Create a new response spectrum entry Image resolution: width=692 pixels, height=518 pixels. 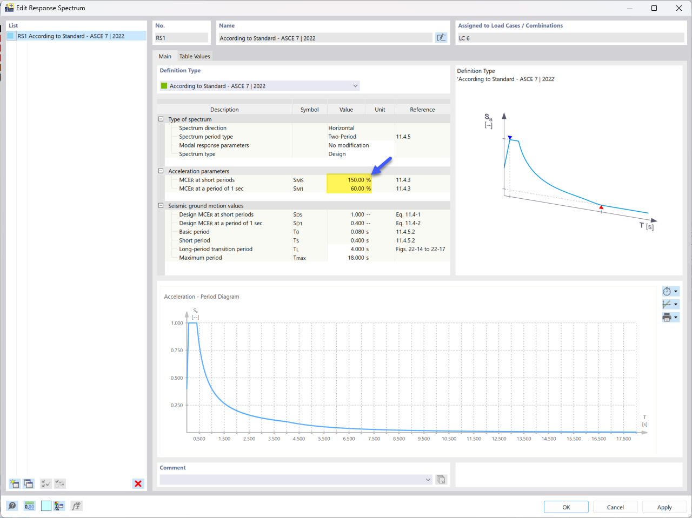14,483
